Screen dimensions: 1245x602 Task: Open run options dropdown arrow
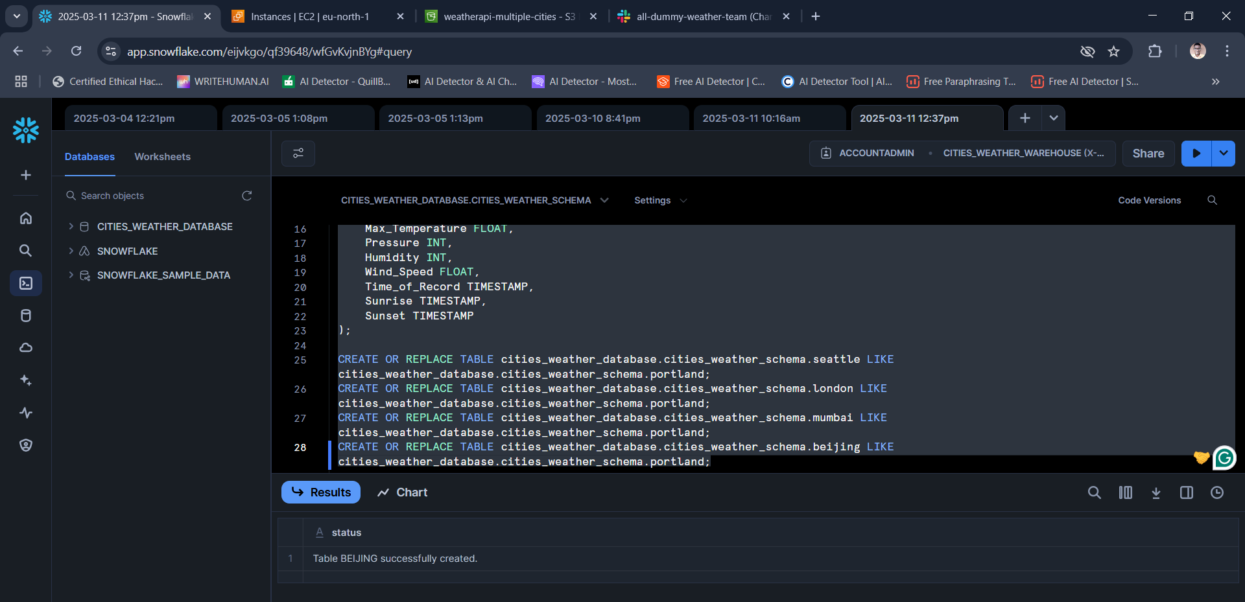(x=1224, y=154)
